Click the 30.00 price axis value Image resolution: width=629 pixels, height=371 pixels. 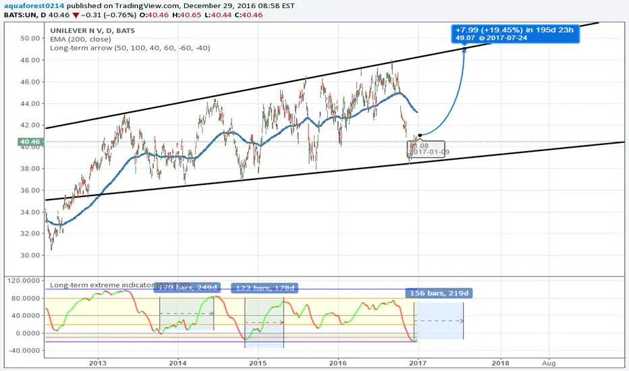pos(30,256)
